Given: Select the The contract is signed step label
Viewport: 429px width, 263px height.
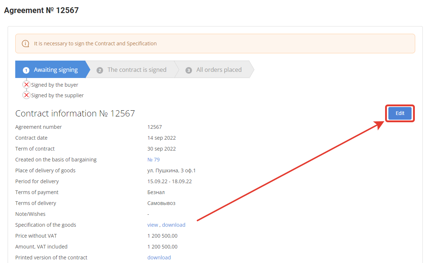Looking at the screenshot, I should click(x=137, y=70).
